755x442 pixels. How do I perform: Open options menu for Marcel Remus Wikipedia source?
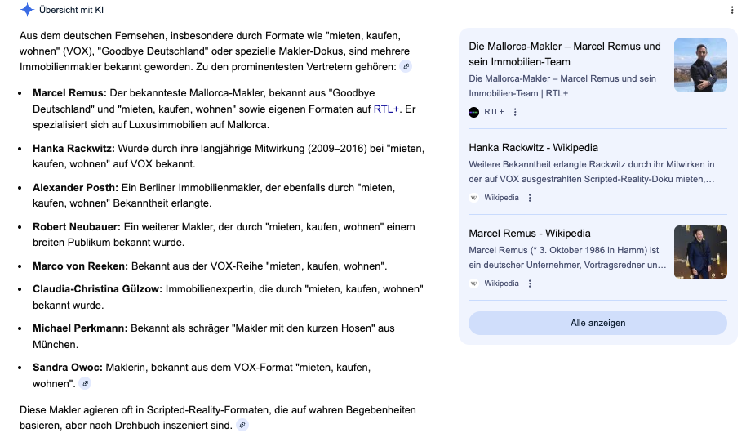530,284
